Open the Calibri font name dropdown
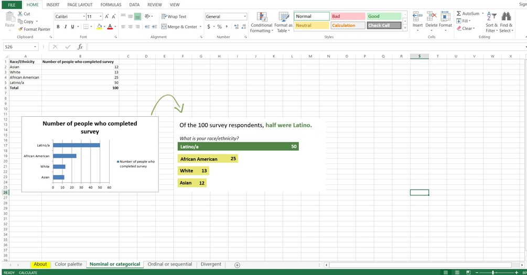Image resolution: width=527 pixels, height=275 pixels. click(84, 16)
